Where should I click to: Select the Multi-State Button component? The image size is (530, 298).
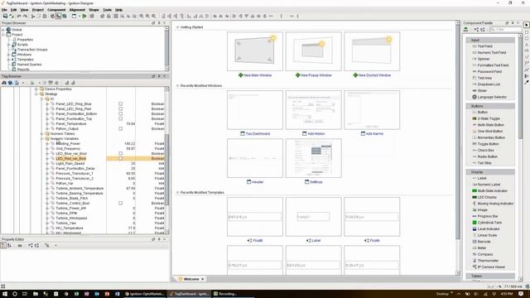click(490, 125)
